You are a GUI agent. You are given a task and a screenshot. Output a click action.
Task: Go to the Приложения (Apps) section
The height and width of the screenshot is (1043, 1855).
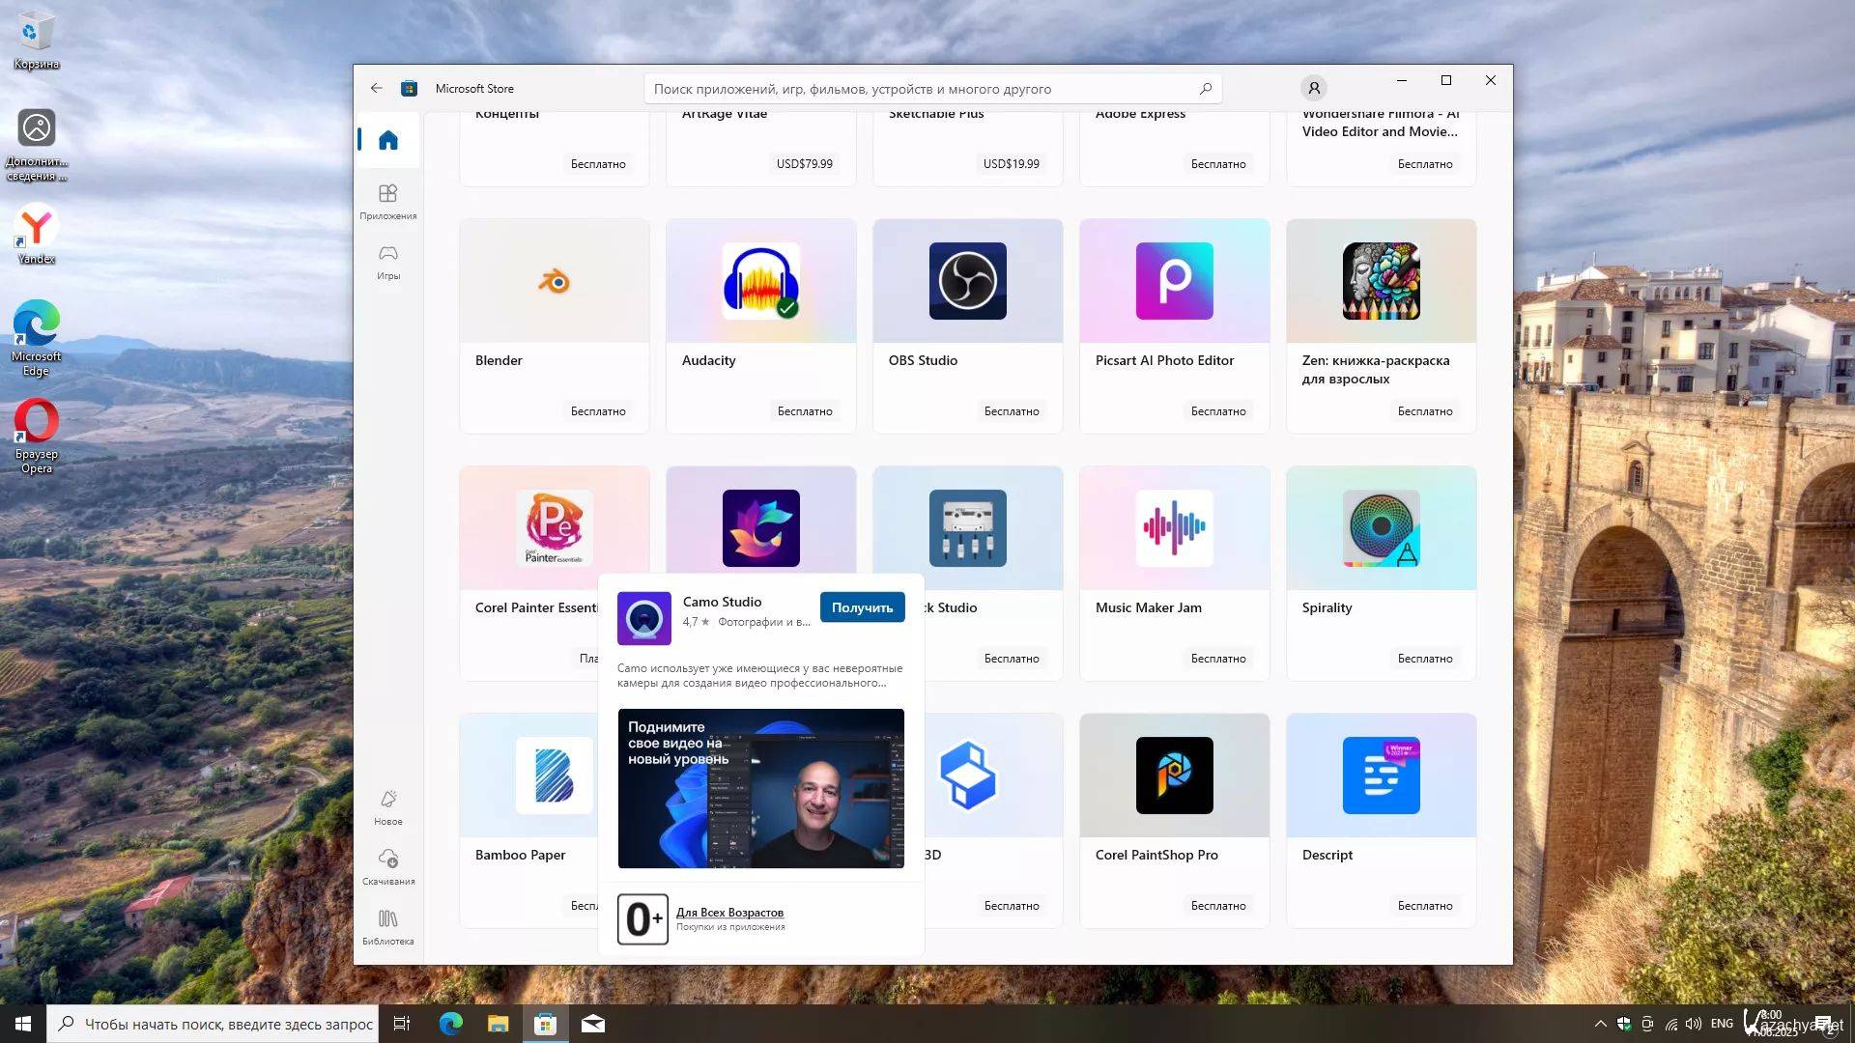[x=387, y=201]
